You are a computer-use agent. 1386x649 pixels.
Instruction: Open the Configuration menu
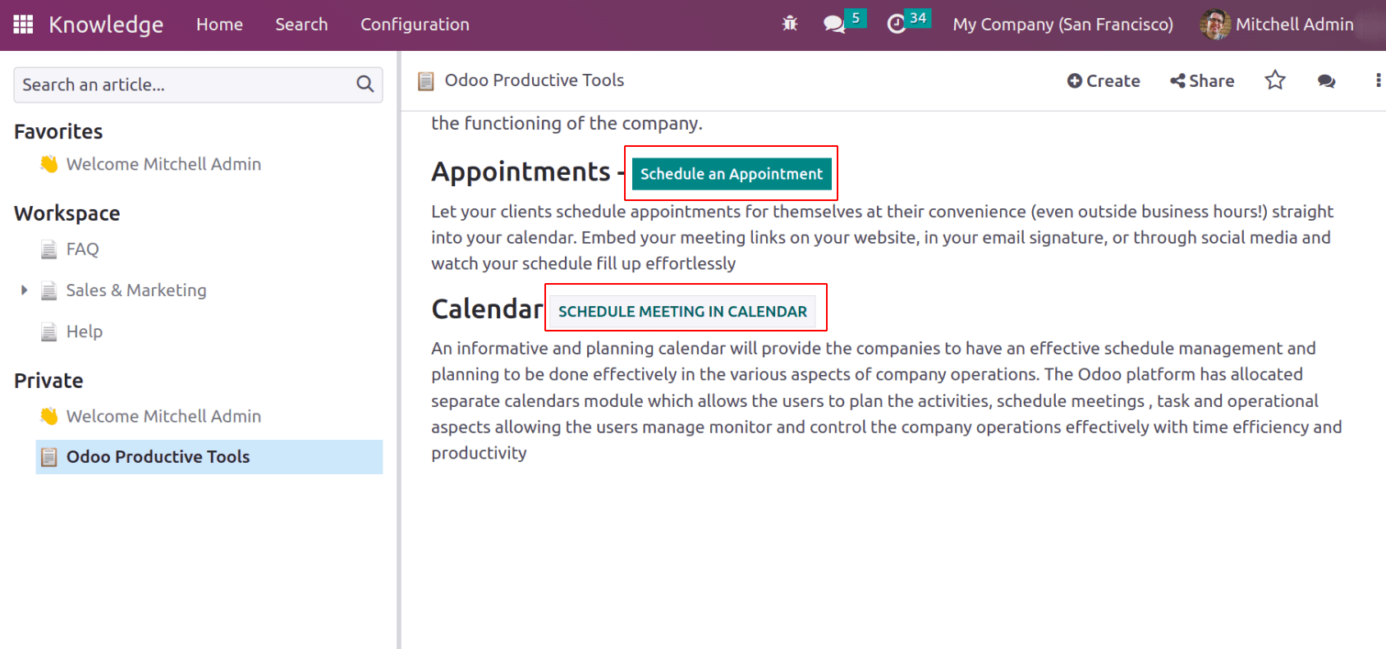415,25
